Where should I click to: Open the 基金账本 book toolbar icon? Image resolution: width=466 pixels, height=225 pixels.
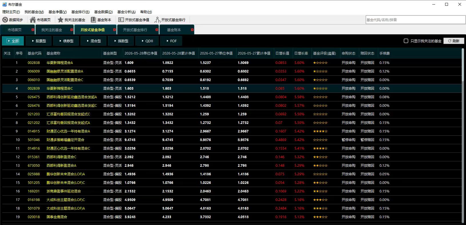pyautogui.click(x=93, y=20)
